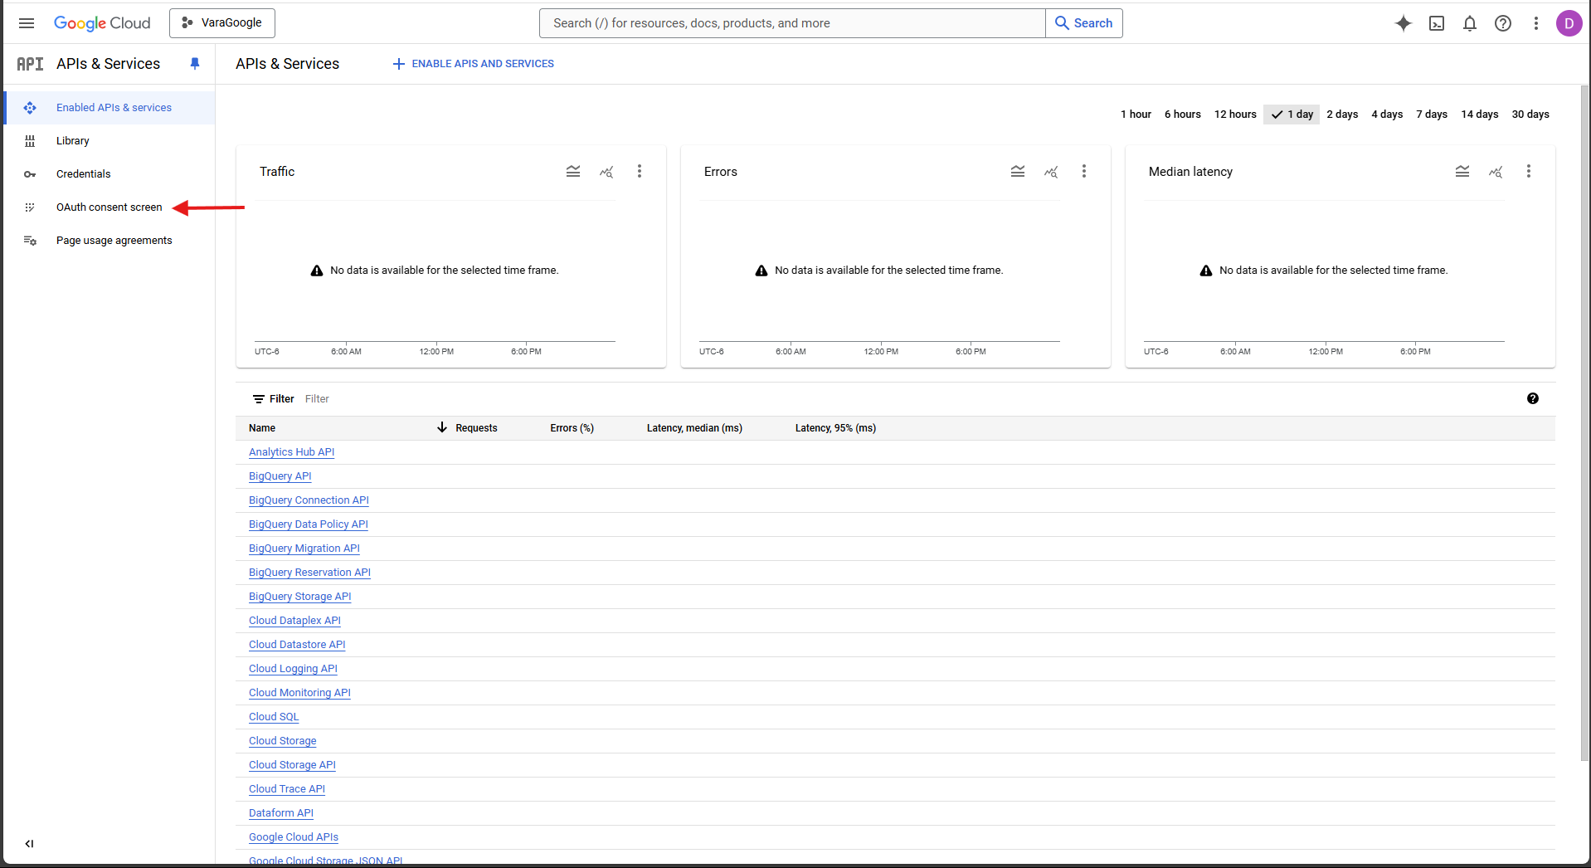
Task: Explore Errors chart data icon
Action: 1051,172
